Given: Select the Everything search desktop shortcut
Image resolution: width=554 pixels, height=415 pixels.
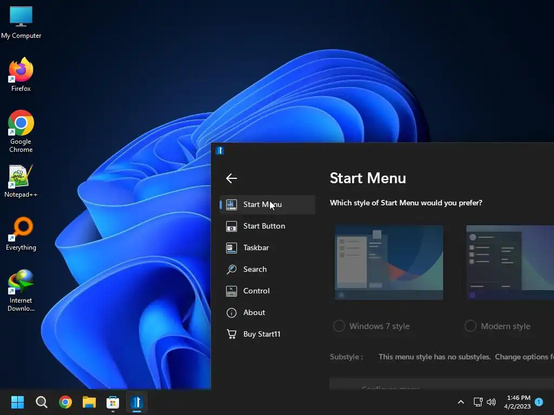Looking at the screenshot, I should [21, 233].
